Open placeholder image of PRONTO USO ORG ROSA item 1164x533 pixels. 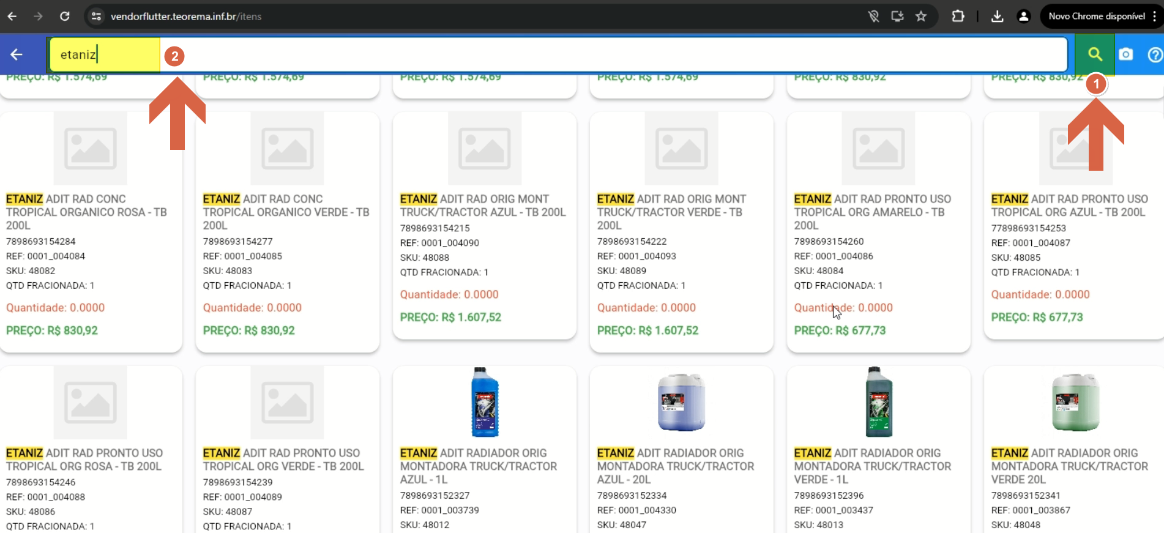(x=91, y=403)
